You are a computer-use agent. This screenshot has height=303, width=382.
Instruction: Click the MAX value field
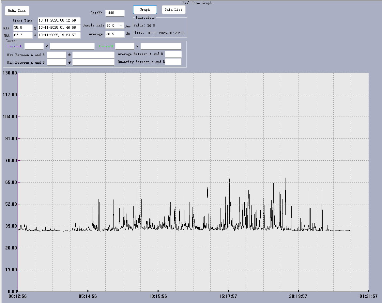(23, 35)
